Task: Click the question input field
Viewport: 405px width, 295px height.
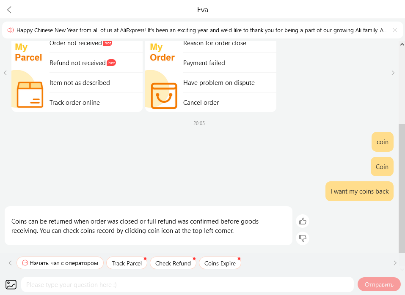Action: pos(187,285)
